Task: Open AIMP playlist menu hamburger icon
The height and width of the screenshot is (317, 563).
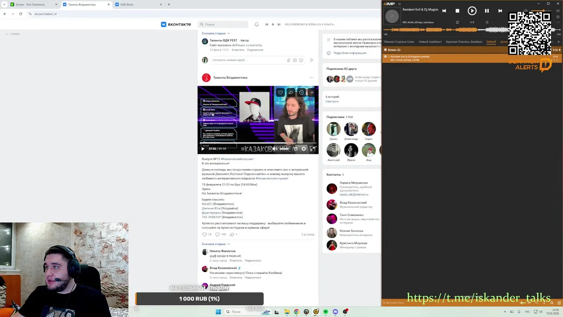Action: pos(559,302)
